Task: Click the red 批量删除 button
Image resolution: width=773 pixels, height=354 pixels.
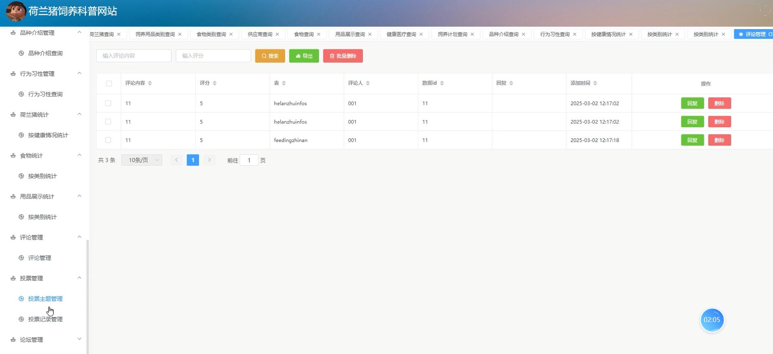Action: (343, 56)
